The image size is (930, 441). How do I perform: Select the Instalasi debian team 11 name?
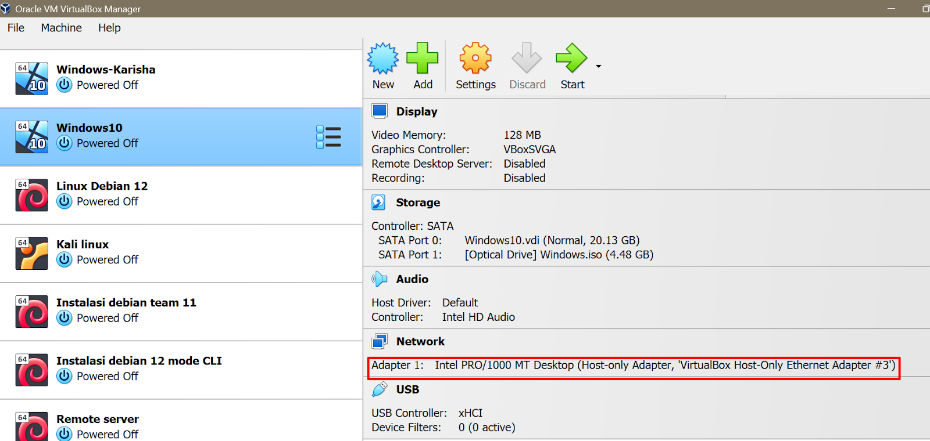tap(126, 302)
